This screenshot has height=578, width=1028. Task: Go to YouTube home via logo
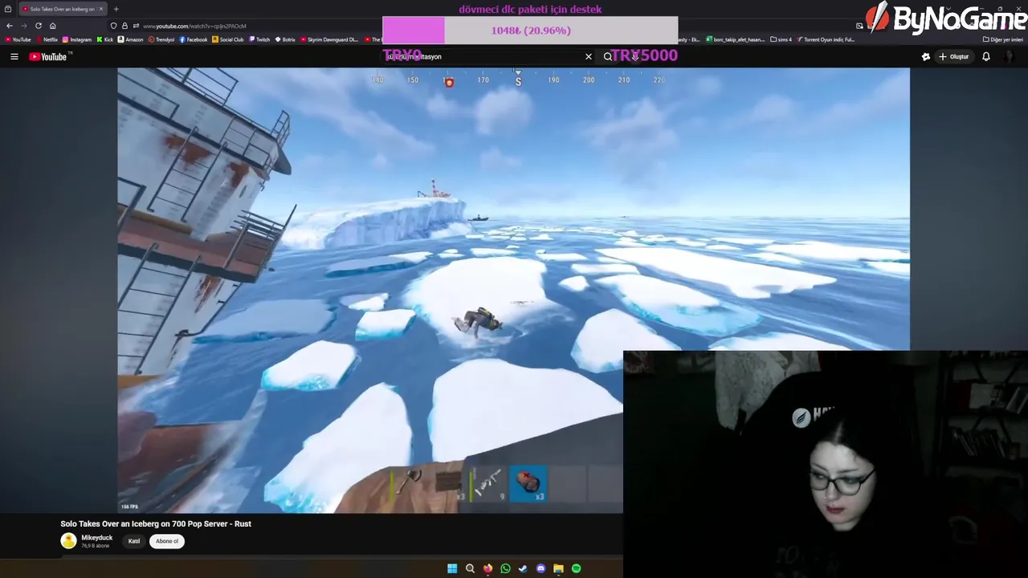(50, 57)
